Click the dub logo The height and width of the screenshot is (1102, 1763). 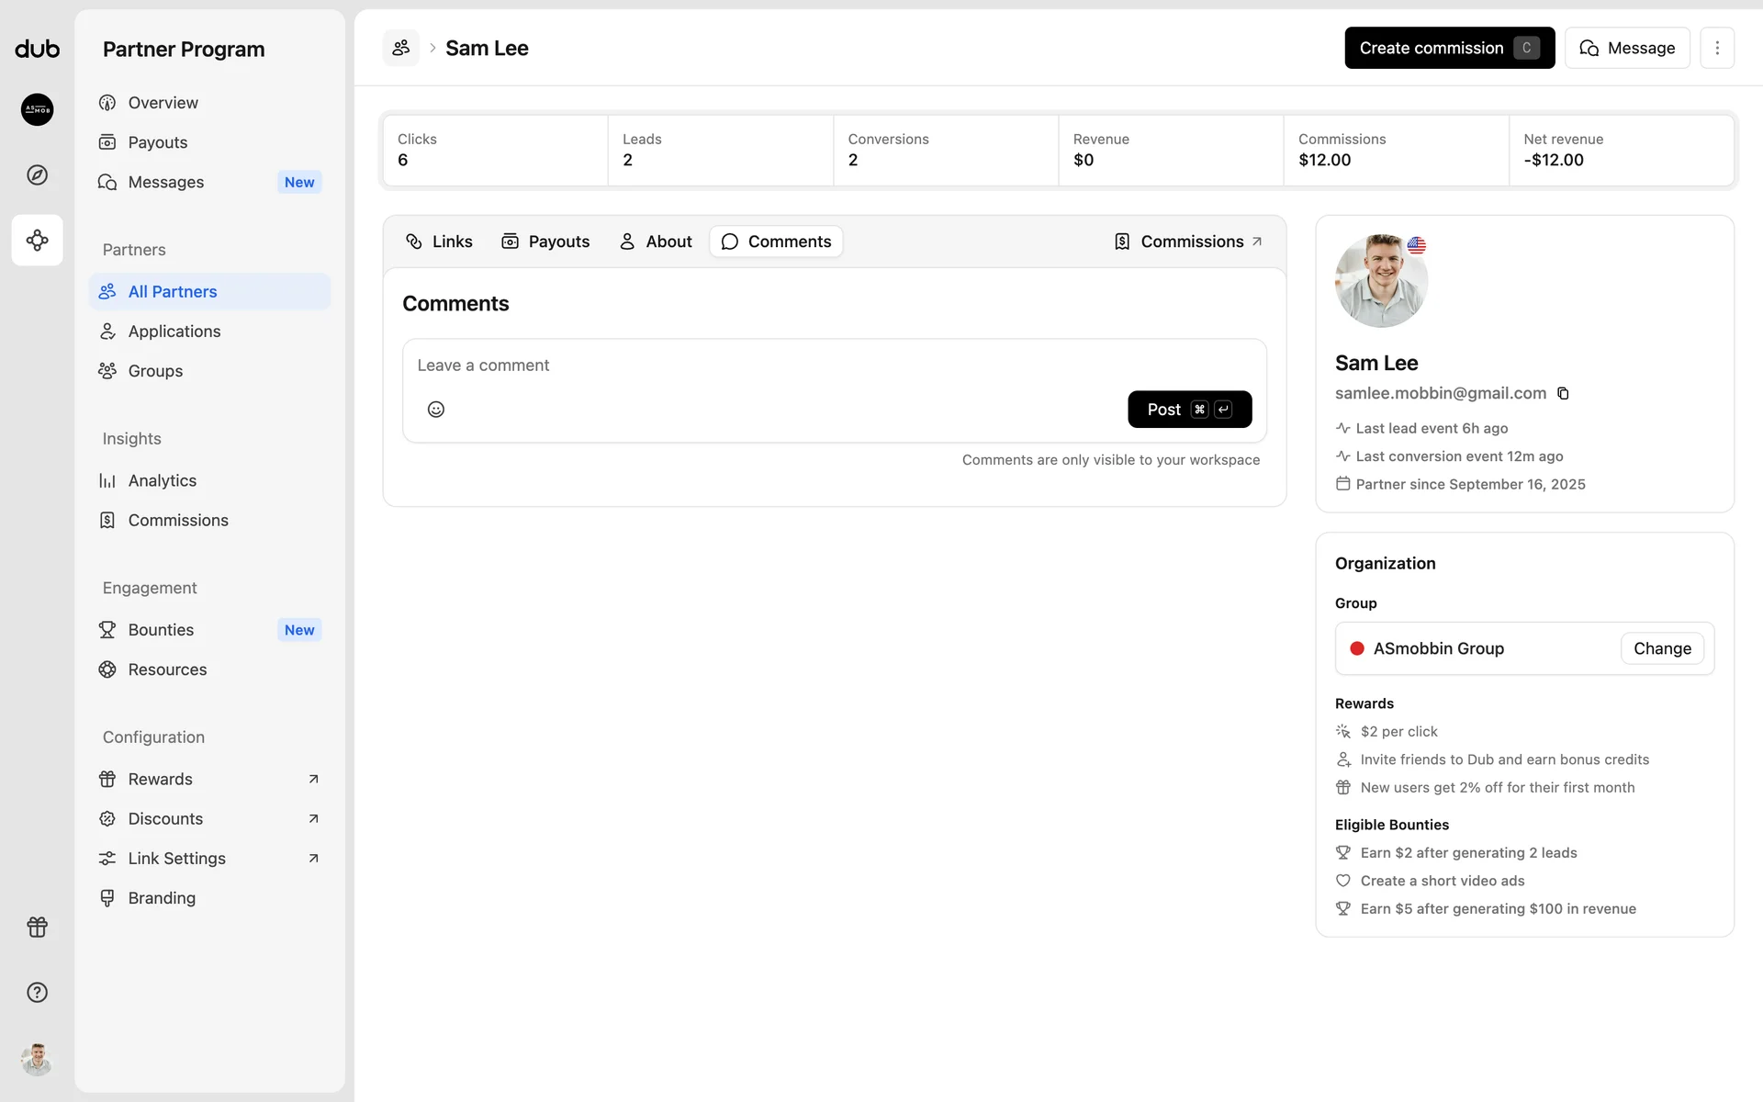pyautogui.click(x=38, y=49)
